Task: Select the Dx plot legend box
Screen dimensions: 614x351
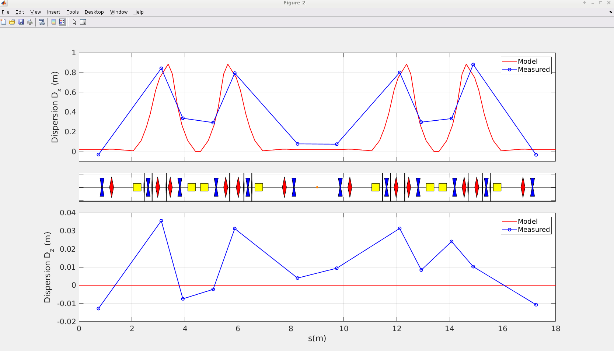Action: click(x=526, y=65)
